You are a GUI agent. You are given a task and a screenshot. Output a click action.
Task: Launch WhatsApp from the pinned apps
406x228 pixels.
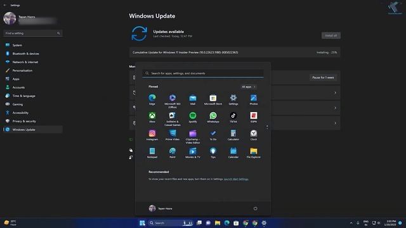213,117
